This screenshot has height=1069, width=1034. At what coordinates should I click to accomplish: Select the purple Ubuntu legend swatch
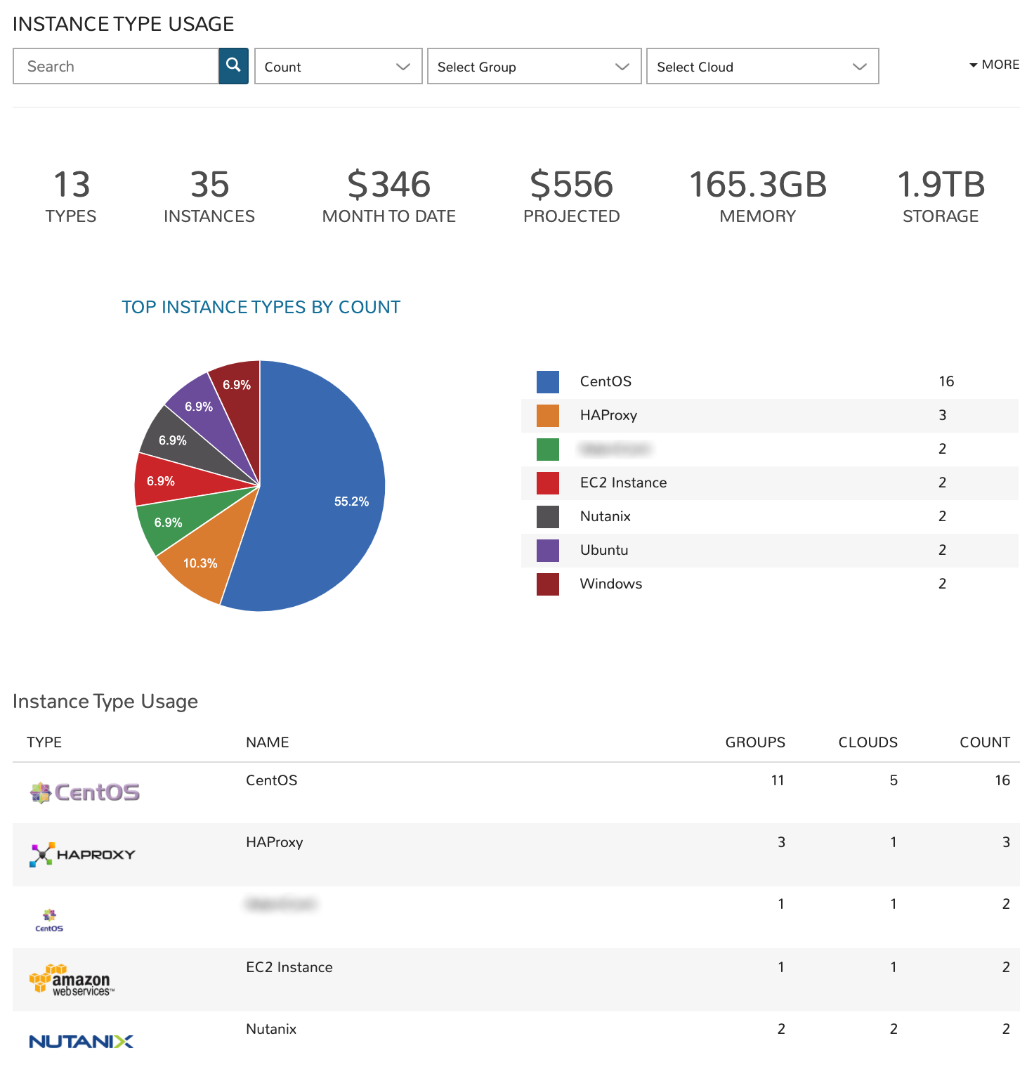pos(548,551)
